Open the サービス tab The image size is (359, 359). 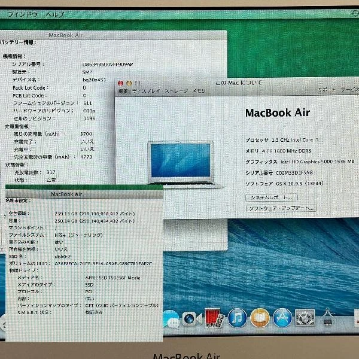point(349,90)
